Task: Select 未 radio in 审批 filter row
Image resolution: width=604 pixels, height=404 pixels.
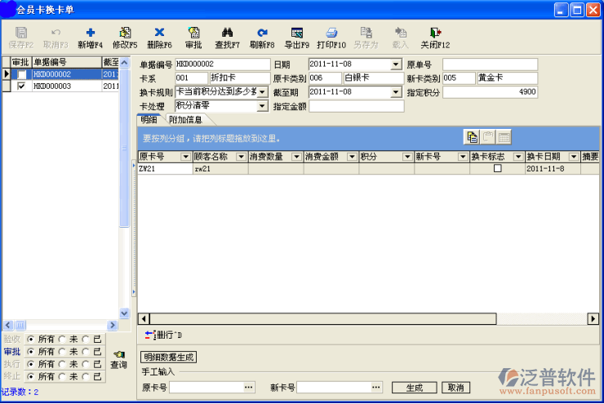Action: (62, 352)
